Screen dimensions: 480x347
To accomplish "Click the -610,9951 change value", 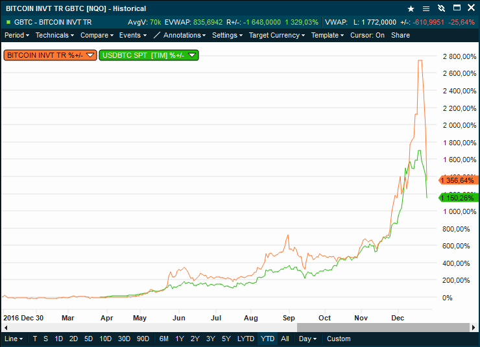I will point(428,22).
